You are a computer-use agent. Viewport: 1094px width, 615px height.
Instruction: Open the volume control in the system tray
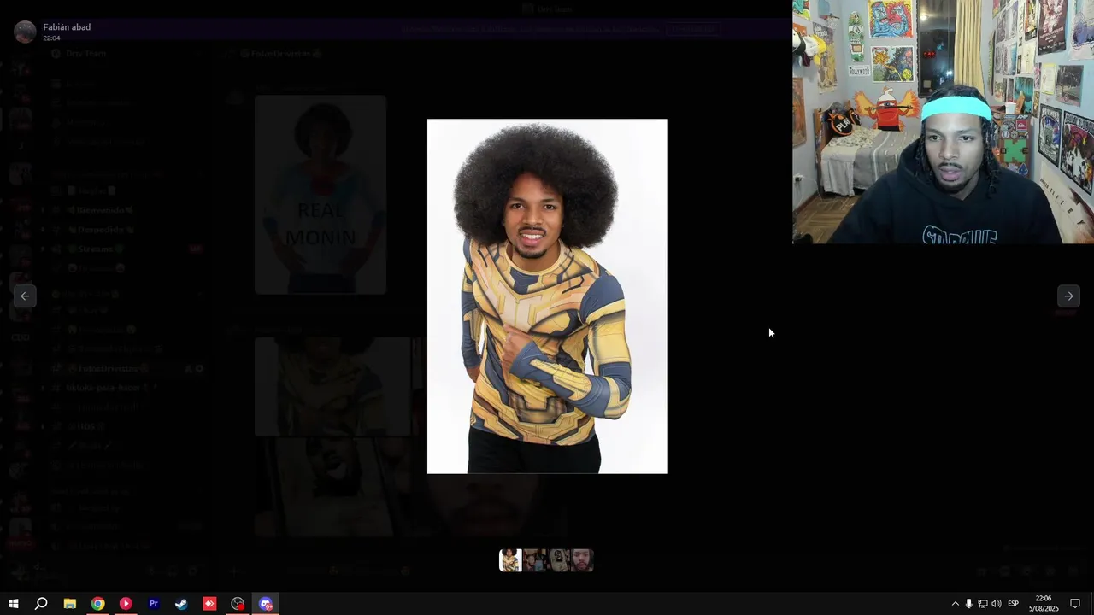click(x=996, y=604)
